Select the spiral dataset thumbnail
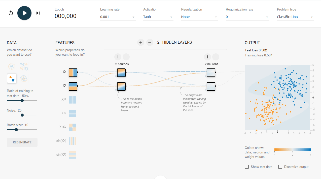The width and height of the screenshot is (321, 179). [24, 78]
